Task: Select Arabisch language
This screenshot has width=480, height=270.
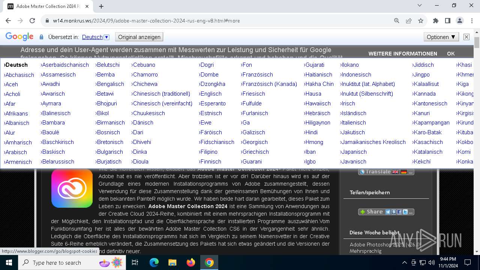Action: (15, 152)
